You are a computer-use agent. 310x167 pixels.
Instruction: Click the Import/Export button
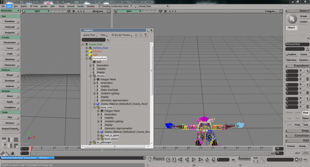[10, 129]
